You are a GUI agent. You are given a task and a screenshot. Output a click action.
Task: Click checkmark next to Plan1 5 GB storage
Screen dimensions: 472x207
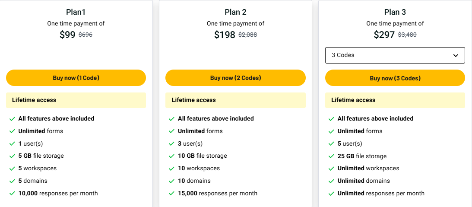[x=12, y=156]
